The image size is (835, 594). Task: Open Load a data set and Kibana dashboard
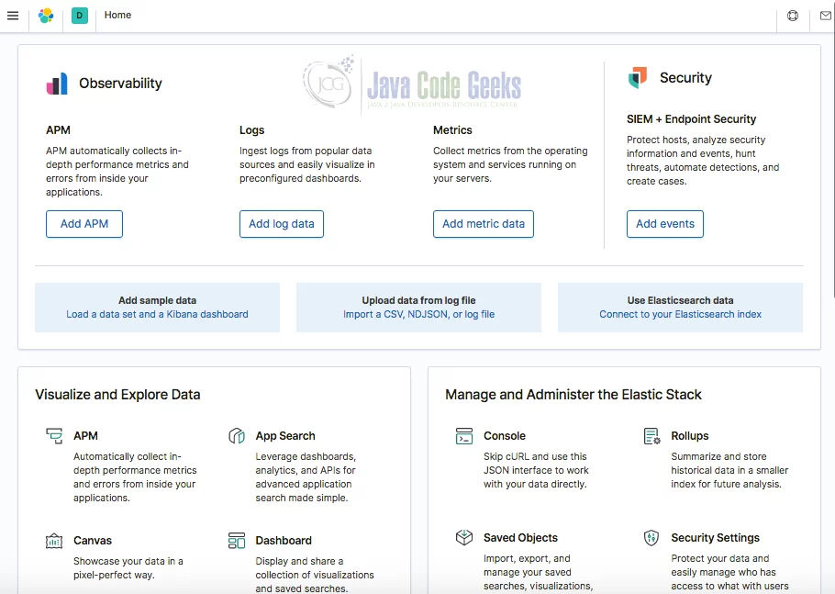click(157, 314)
